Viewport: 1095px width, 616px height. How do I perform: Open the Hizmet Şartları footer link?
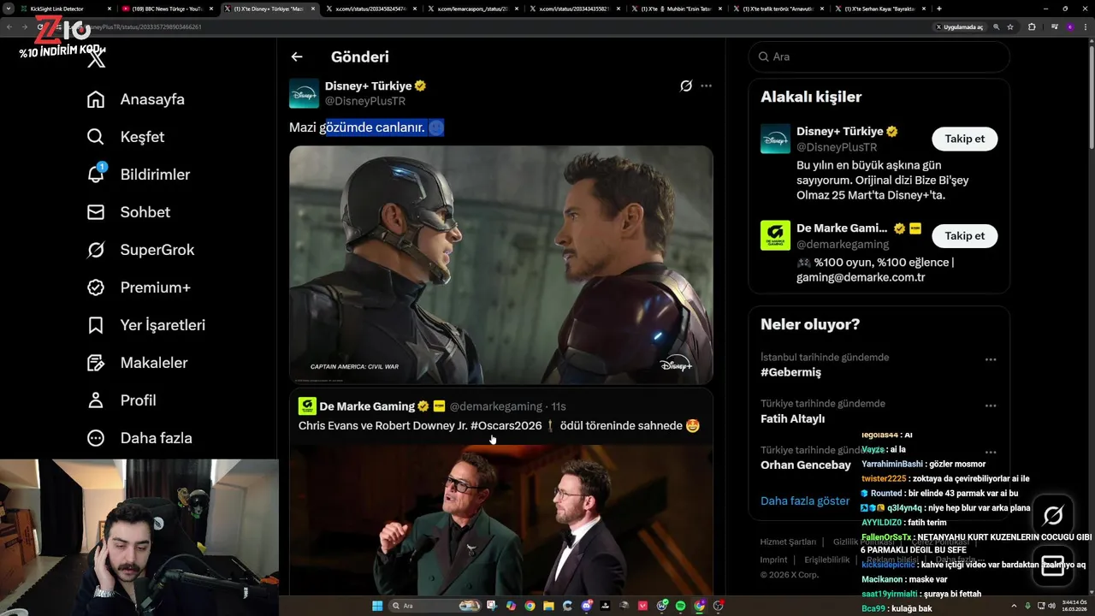pos(788,542)
